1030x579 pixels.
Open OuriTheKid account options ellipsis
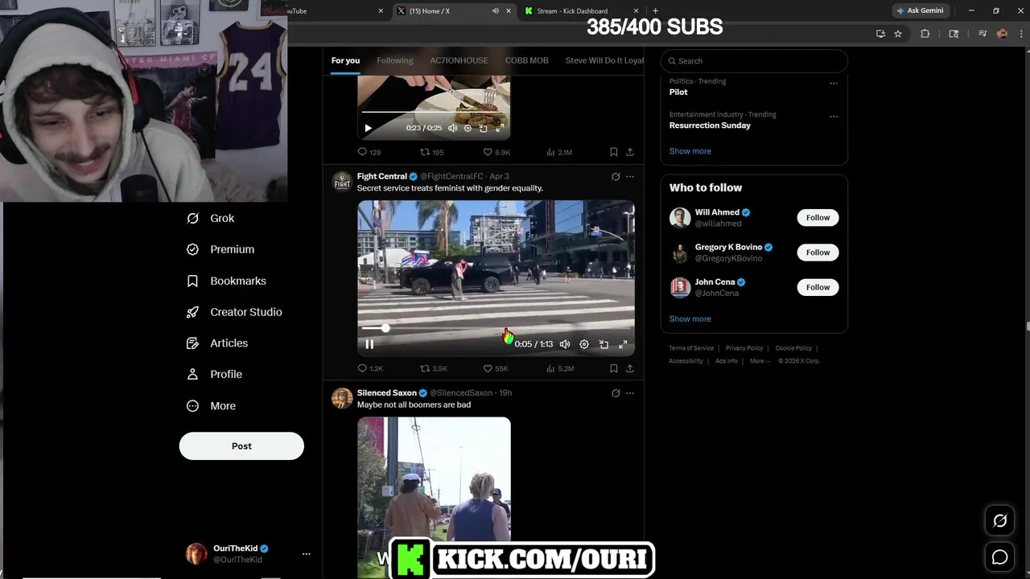(x=306, y=553)
